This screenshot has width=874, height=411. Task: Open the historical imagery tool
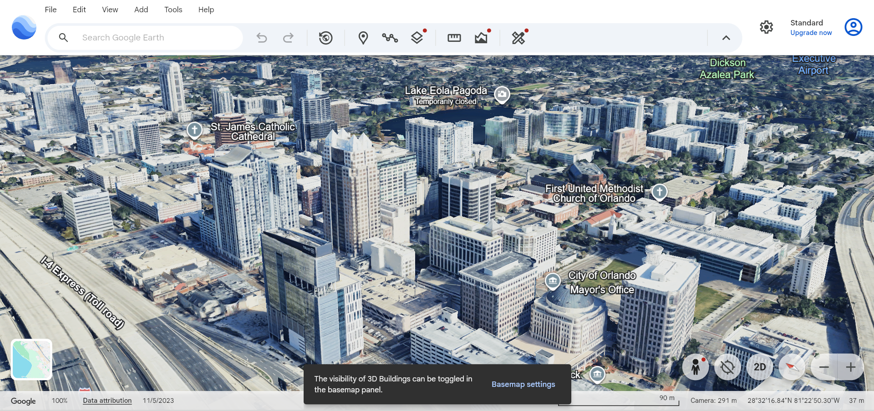[326, 38]
